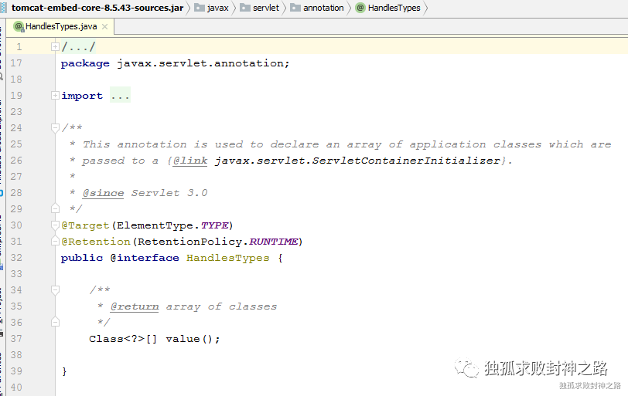The image size is (628, 396).
Task: Click line number 32 in the gutter
Action: coord(16,258)
